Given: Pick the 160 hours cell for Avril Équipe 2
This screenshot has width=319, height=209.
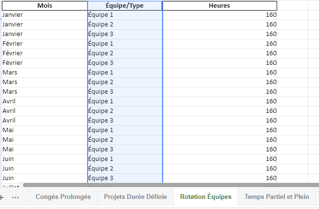Looking at the screenshot, I should [220, 111].
